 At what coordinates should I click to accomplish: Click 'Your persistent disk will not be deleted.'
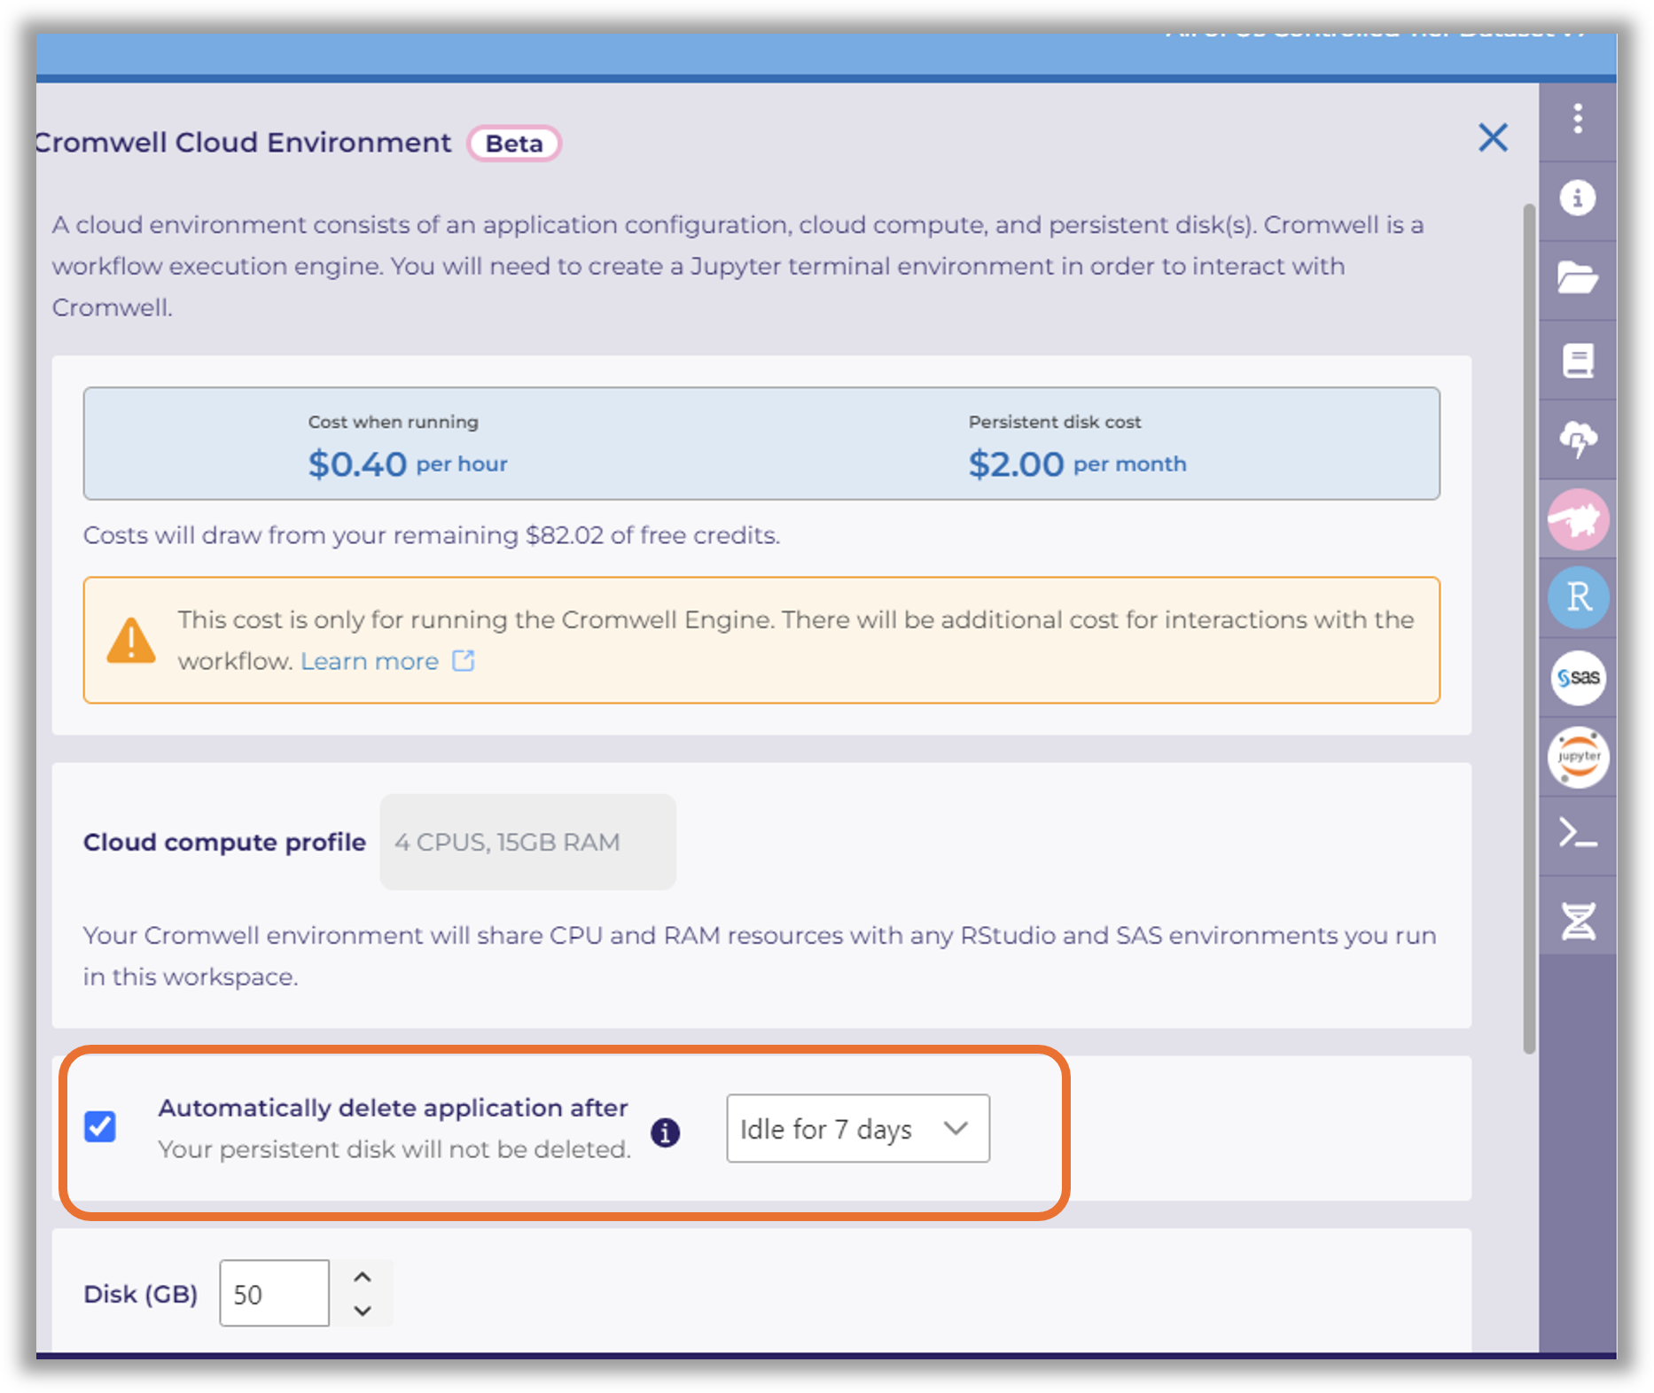point(394,1149)
